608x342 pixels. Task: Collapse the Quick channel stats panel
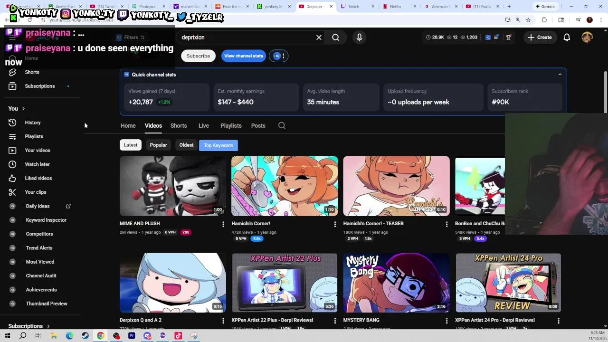point(560,75)
